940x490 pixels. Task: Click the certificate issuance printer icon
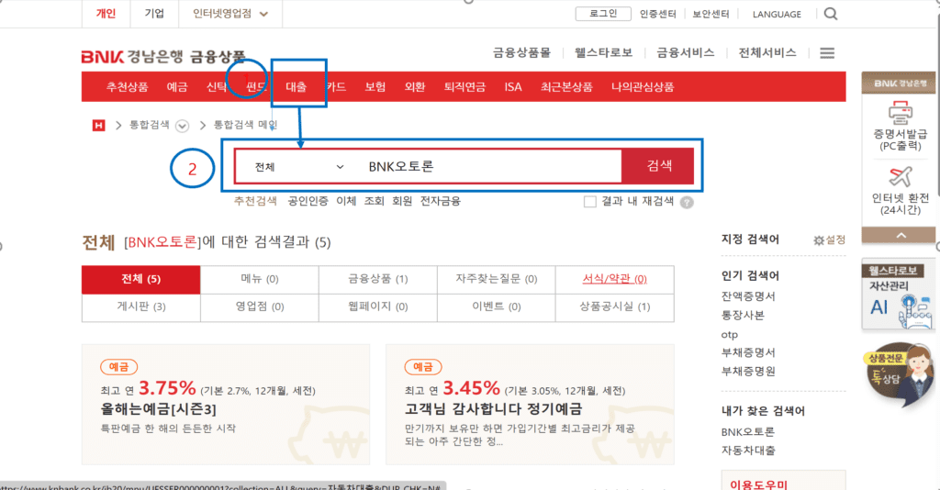[900, 113]
